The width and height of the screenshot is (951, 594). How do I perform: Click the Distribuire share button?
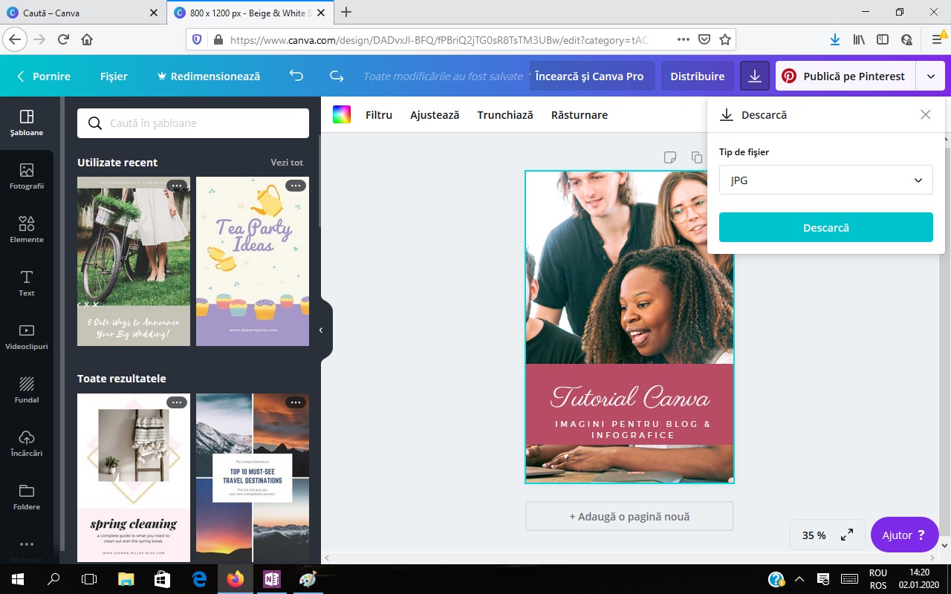pyautogui.click(x=697, y=76)
